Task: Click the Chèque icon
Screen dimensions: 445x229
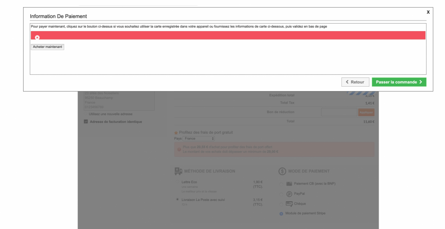Action: pos(289,204)
